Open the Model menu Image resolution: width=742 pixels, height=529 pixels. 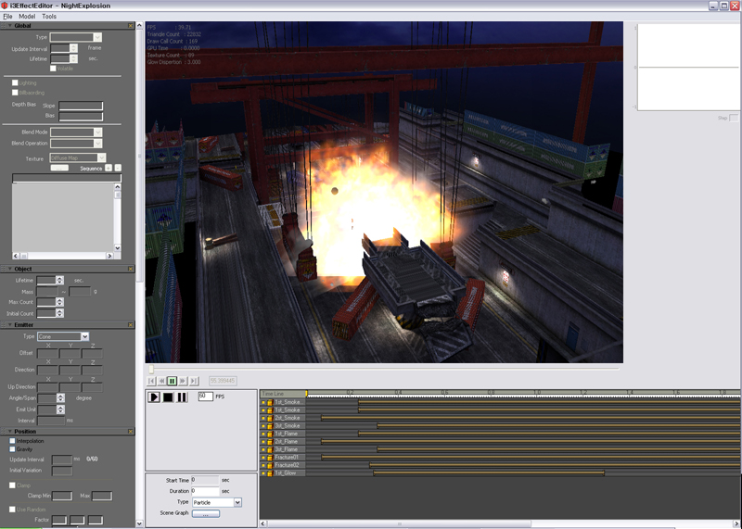27,17
